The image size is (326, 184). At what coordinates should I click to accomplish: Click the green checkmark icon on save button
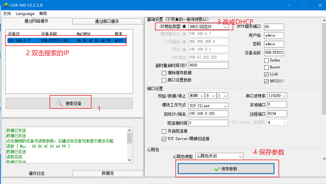click(217, 169)
